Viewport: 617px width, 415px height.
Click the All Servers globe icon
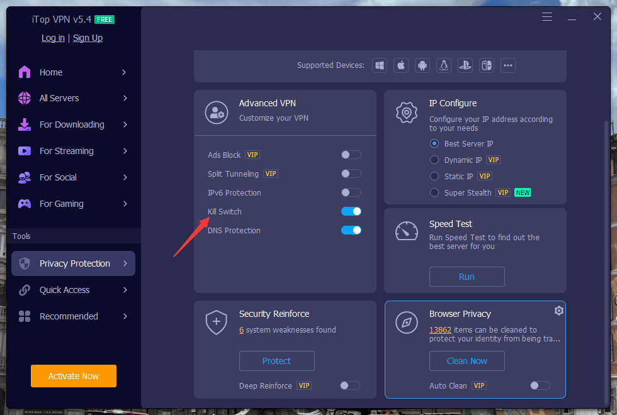click(x=25, y=98)
